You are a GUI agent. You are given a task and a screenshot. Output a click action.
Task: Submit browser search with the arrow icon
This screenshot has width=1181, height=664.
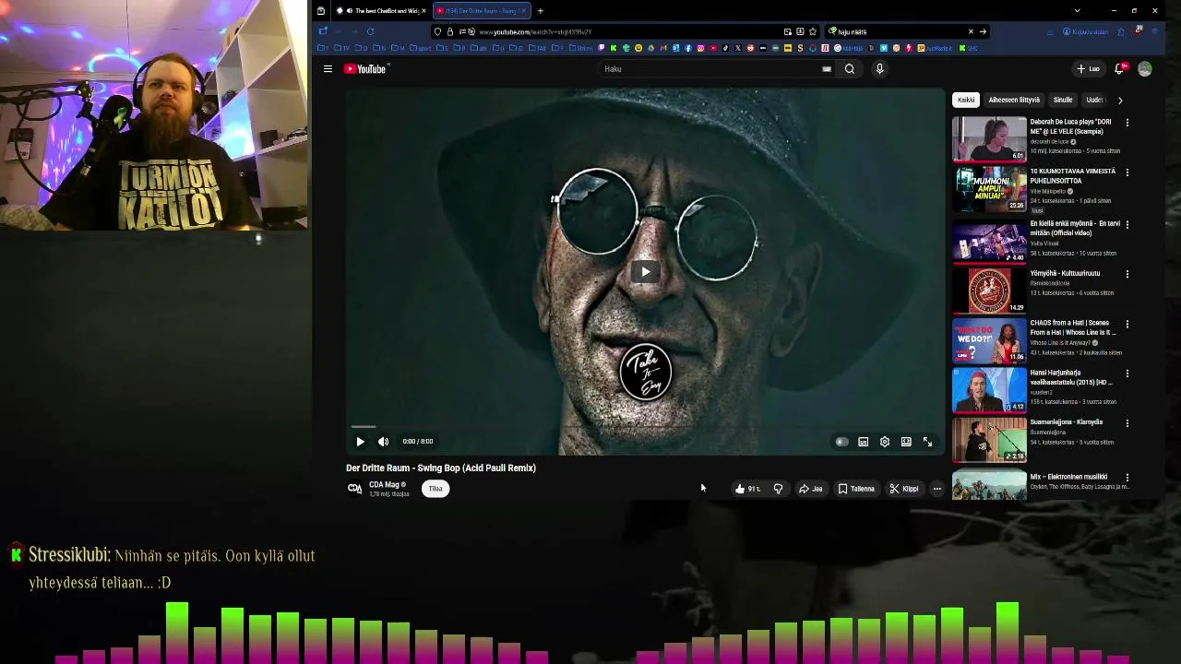click(x=983, y=31)
